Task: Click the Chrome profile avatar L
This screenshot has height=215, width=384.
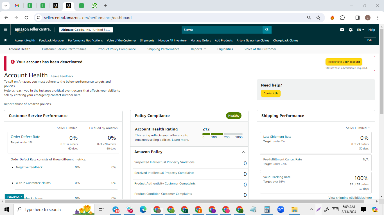Action: click(x=368, y=18)
